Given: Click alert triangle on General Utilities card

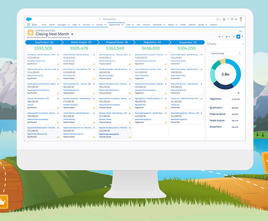Looking at the screenshot, I should [130, 122].
